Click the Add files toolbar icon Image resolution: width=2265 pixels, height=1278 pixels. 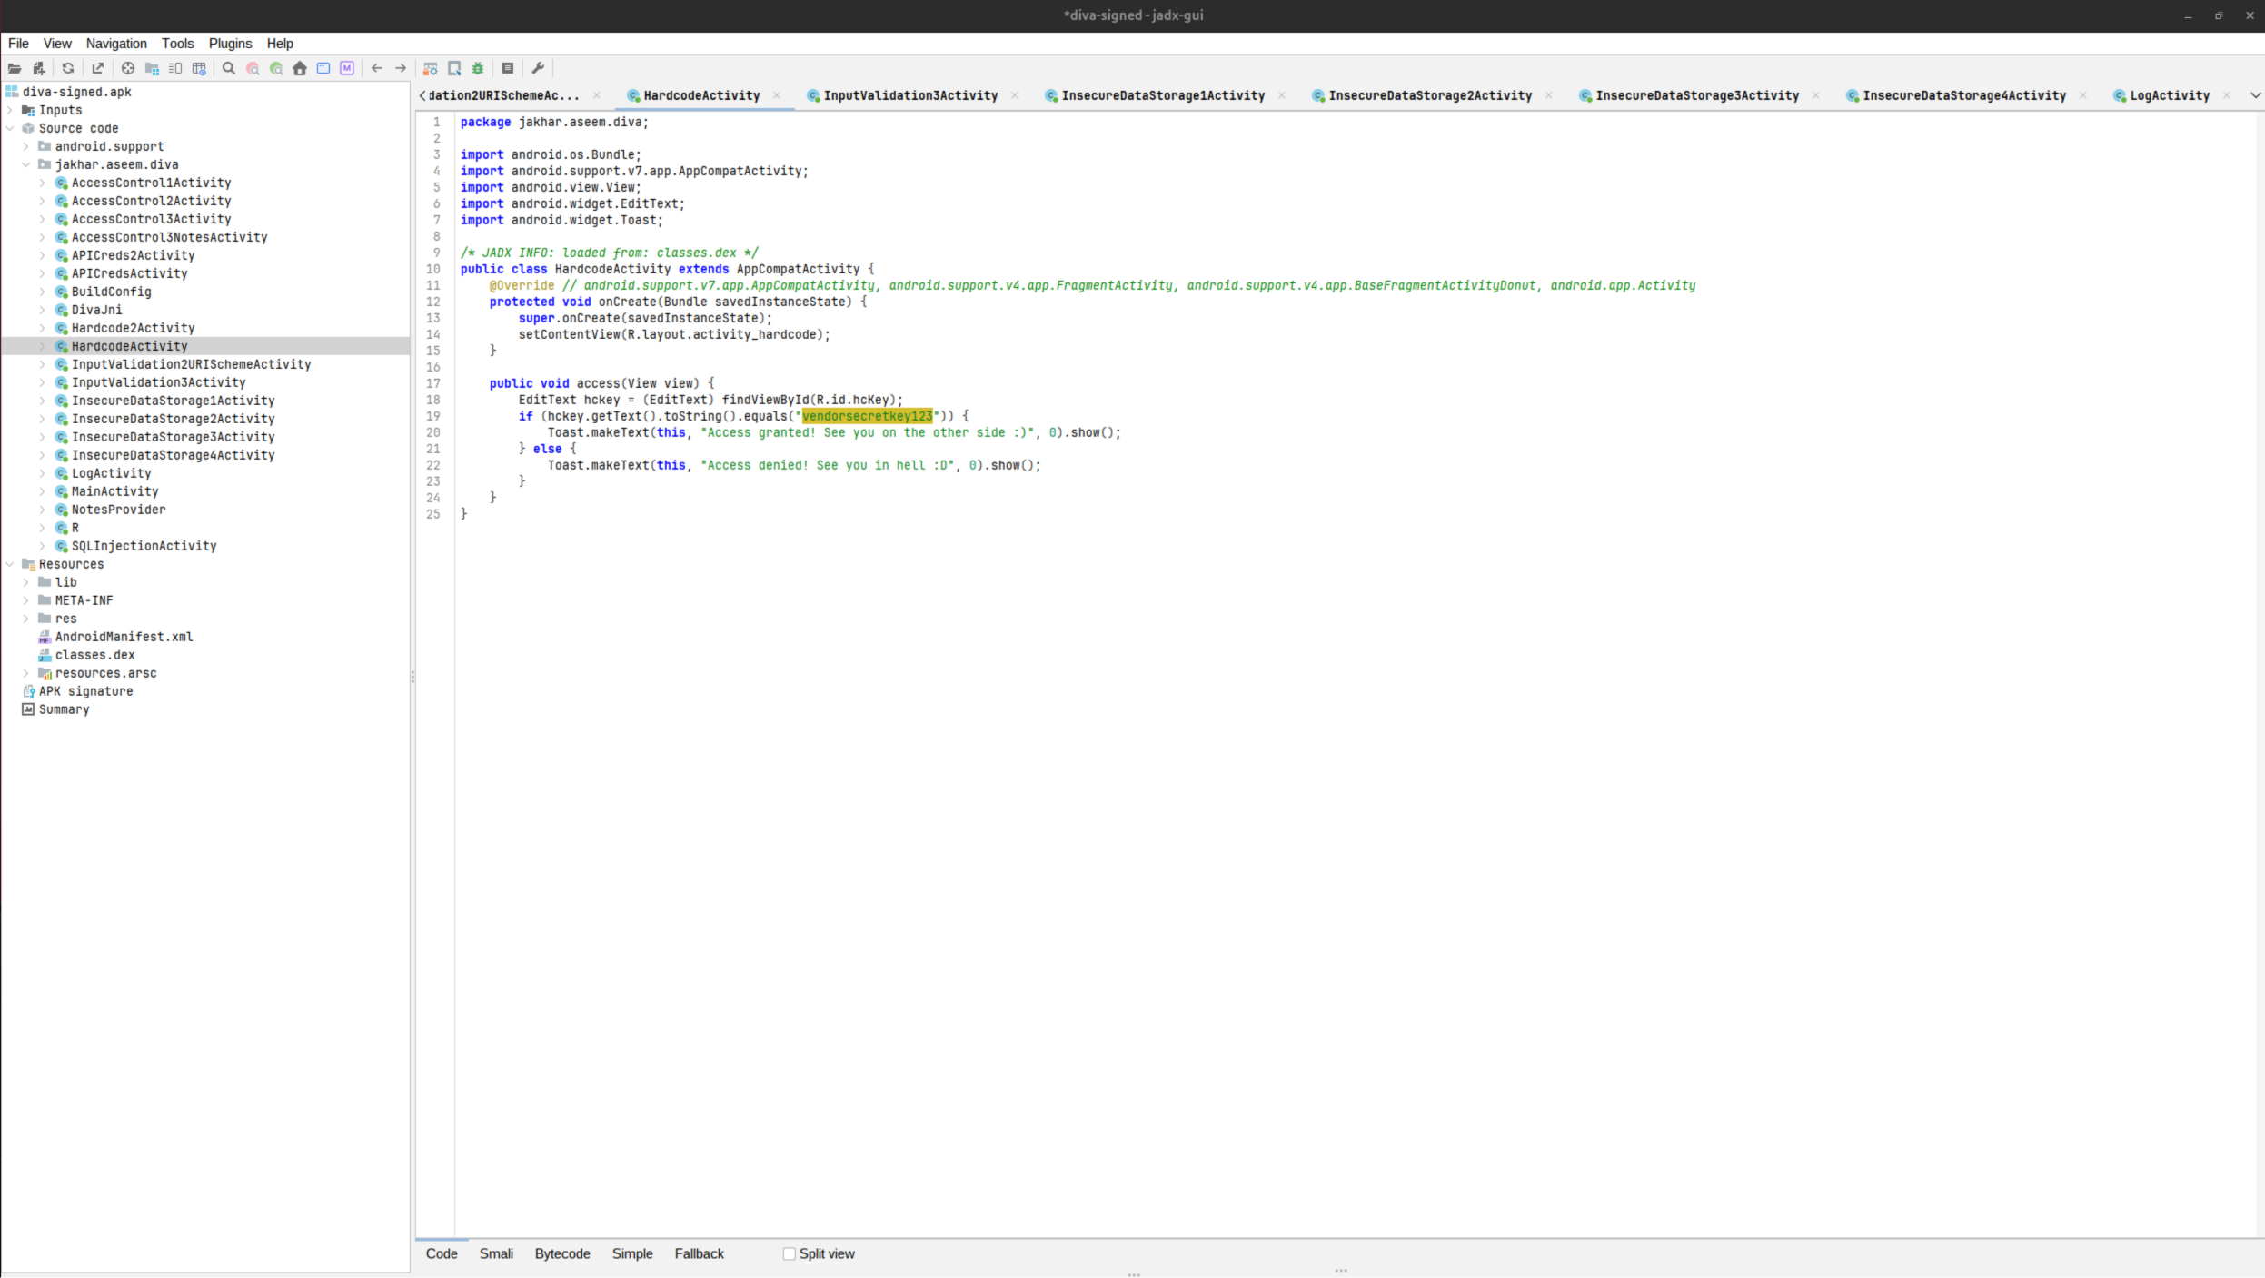[x=38, y=68]
